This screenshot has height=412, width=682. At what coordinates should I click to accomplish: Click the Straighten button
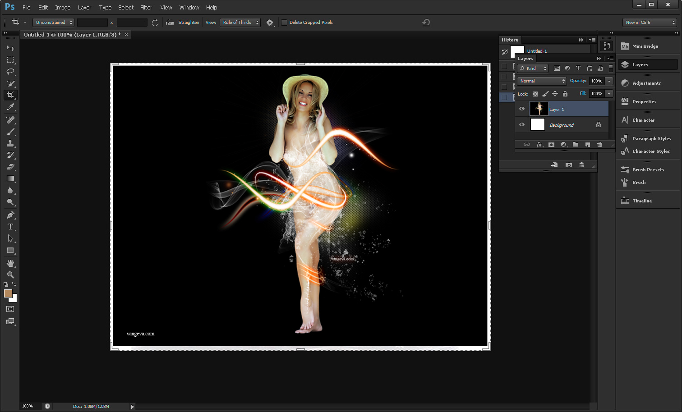tap(189, 22)
